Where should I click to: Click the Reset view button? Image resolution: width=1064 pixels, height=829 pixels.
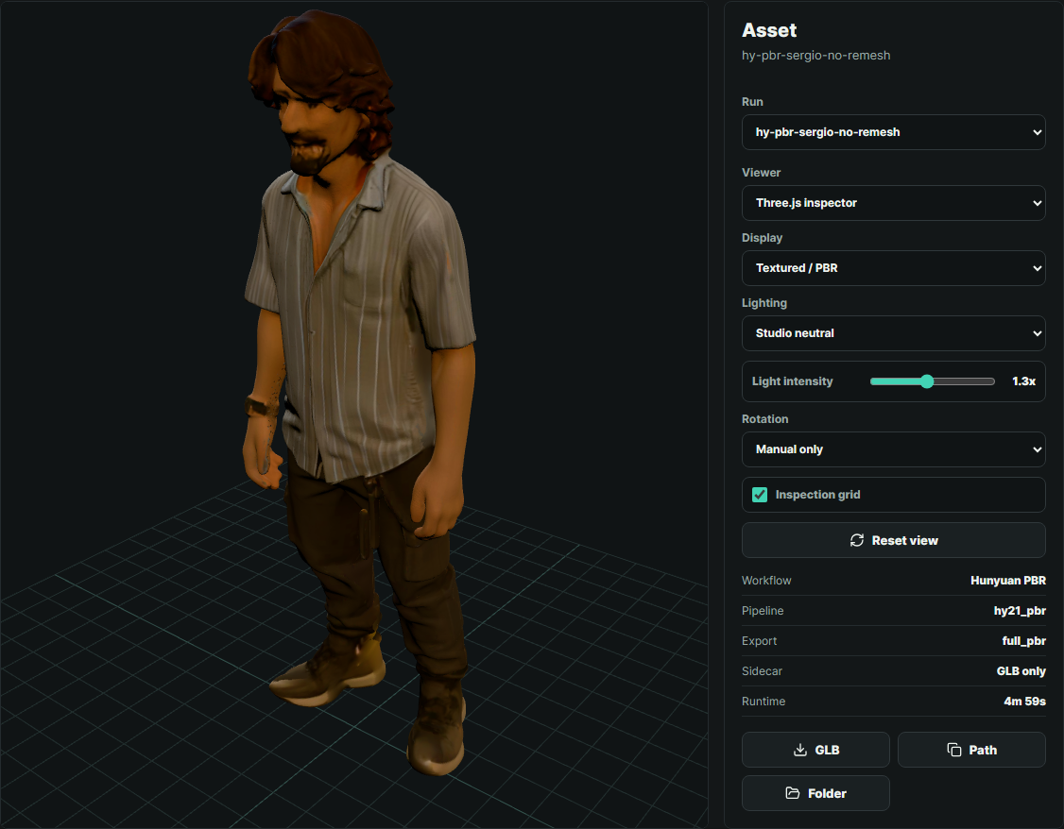[893, 540]
